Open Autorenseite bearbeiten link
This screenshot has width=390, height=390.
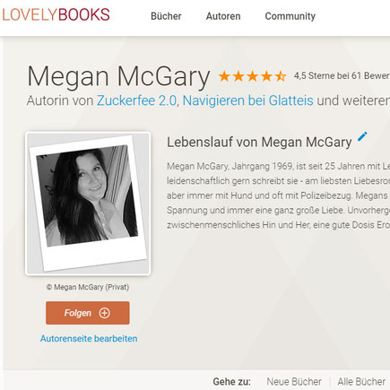(x=89, y=339)
